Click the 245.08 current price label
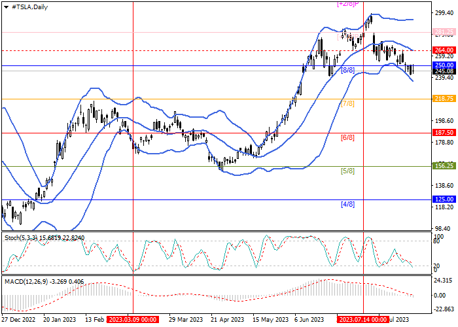Image resolution: width=458 pixels, height=327 pixels. [444, 71]
